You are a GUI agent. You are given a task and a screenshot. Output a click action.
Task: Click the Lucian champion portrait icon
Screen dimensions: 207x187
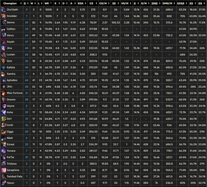(x=4, y=55)
